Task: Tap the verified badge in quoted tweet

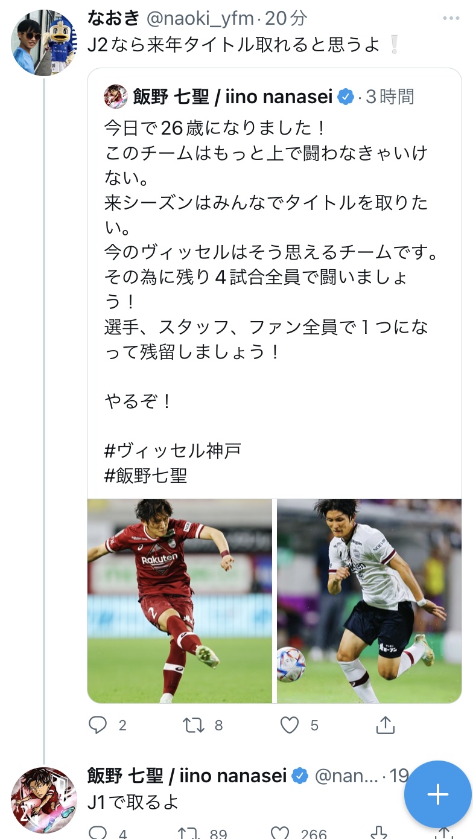Action: (x=346, y=97)
